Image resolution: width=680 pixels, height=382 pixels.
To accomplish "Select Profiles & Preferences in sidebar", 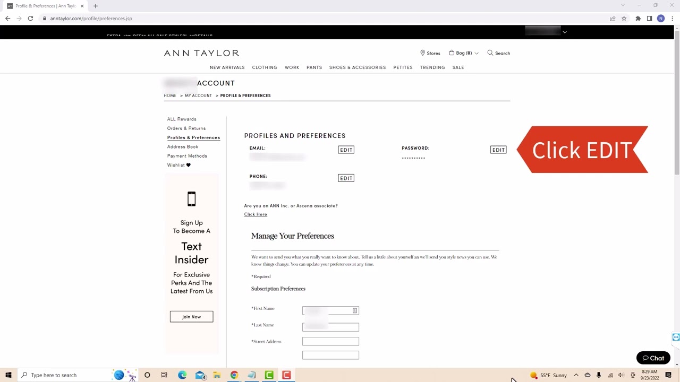I will coord(193,137).
